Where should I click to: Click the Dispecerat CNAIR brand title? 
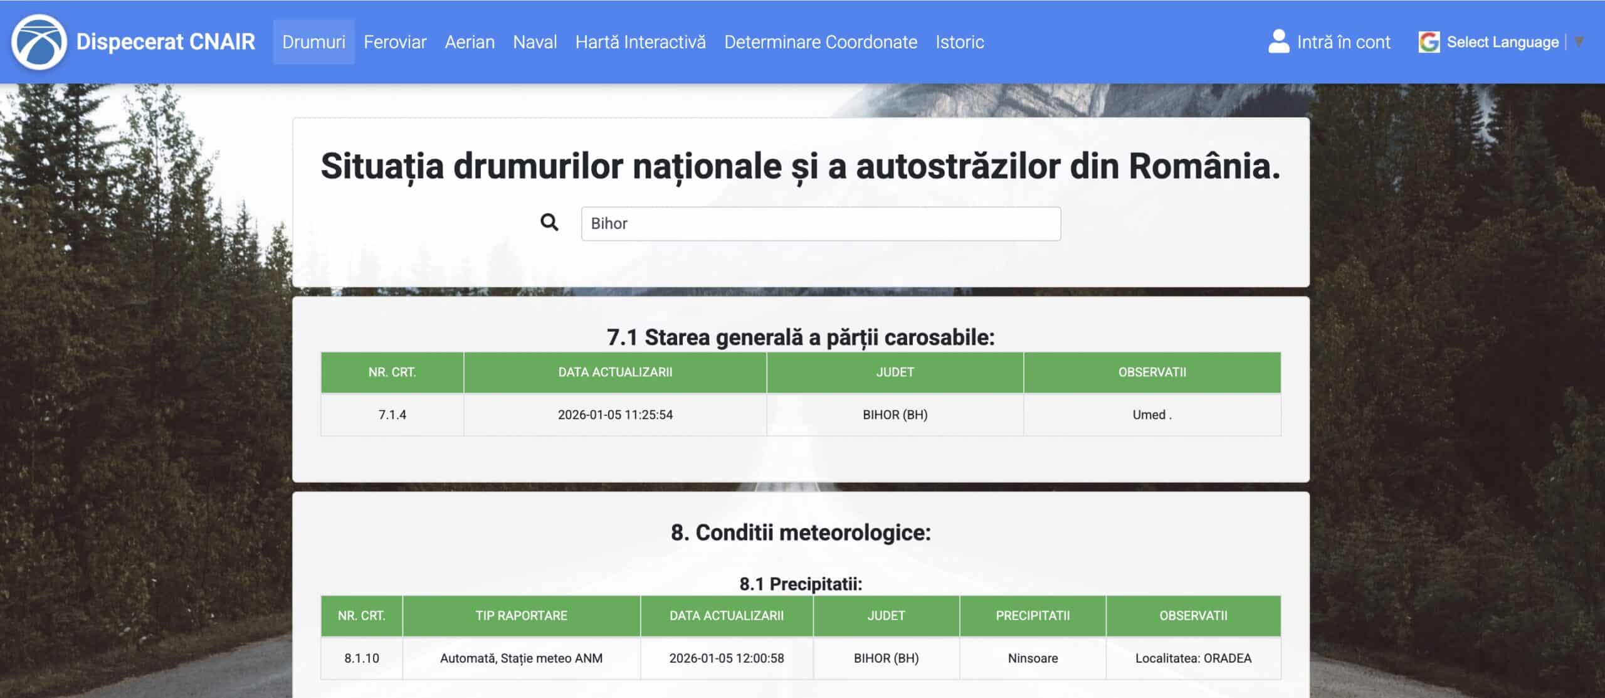pyautogui.click(x=166, y=42)
